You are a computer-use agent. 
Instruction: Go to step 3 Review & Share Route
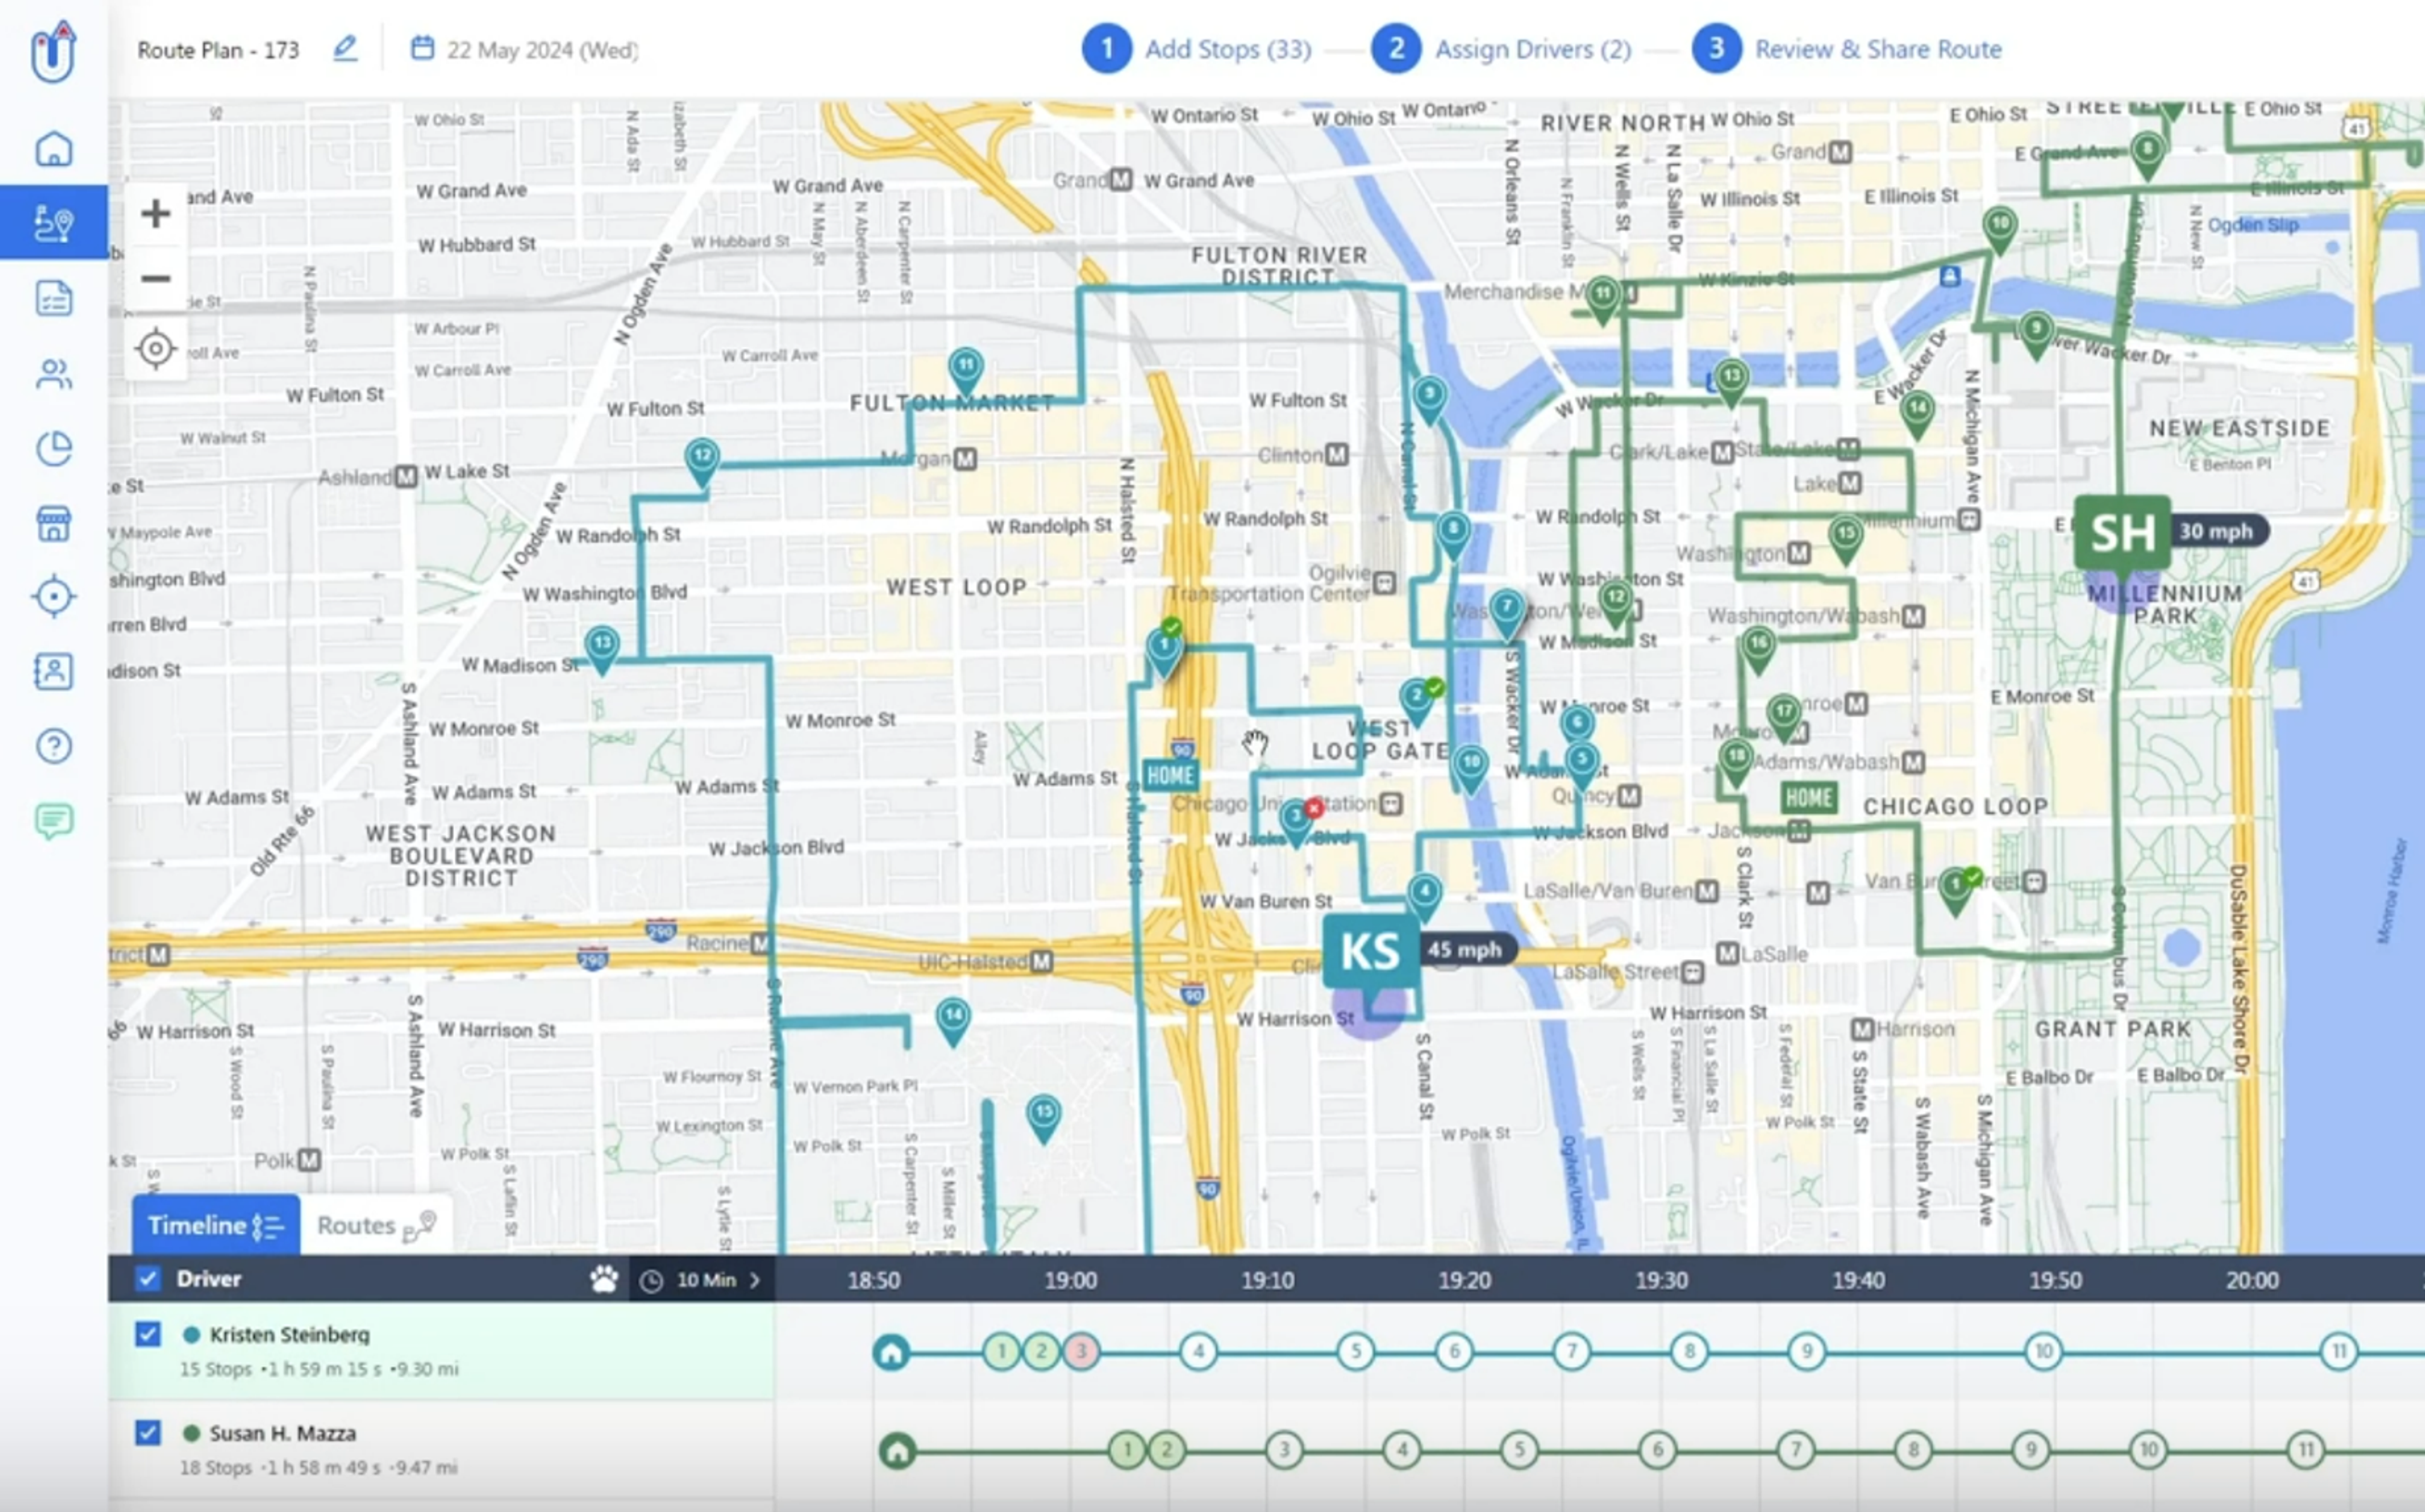pos(1848,49)
